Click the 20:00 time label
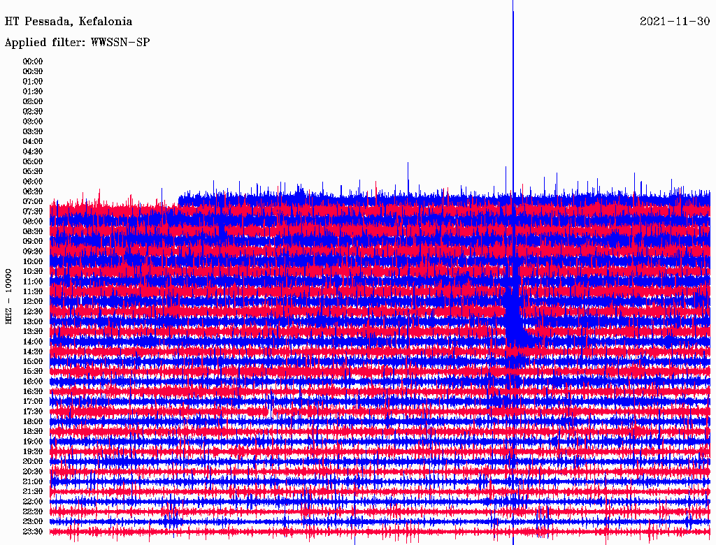716x545 pixels. (x=33, y=461)
